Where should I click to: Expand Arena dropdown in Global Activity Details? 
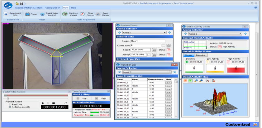pyautogui.click(x=241, y=34)
